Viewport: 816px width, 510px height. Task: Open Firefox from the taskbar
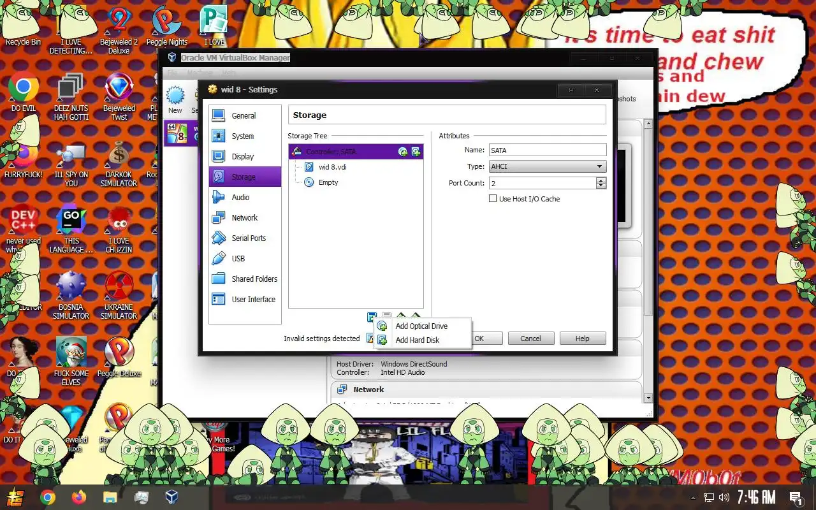(78, 497)
